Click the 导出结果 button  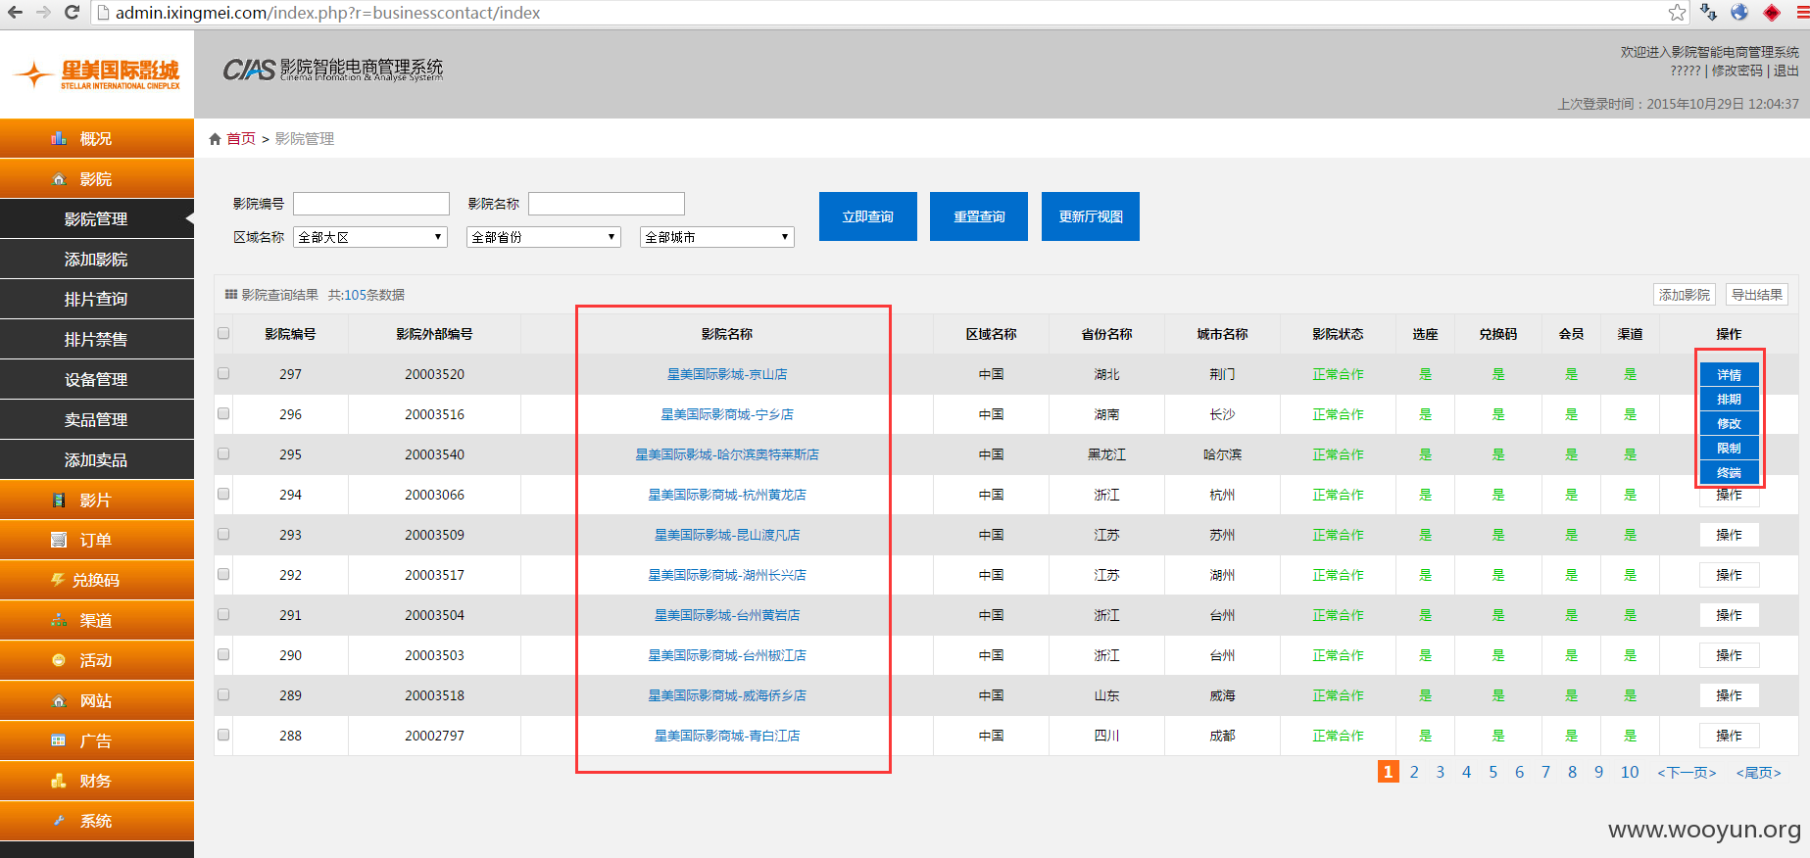pyautogui.click(x=1757, y=295)
